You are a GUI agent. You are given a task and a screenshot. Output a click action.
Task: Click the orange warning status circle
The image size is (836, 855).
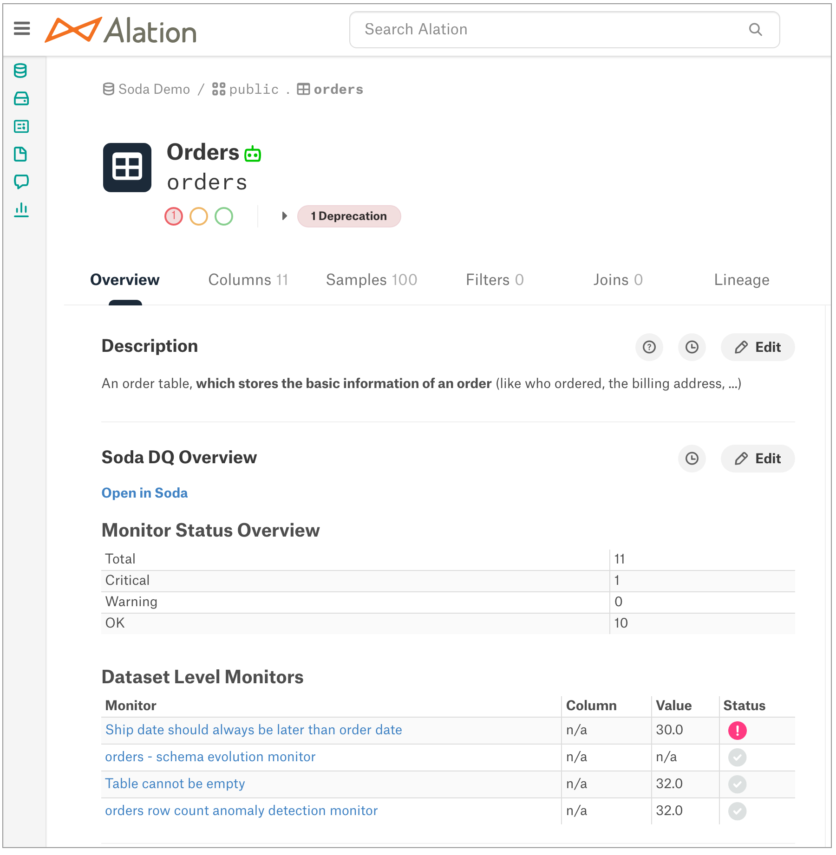point(199,216)
